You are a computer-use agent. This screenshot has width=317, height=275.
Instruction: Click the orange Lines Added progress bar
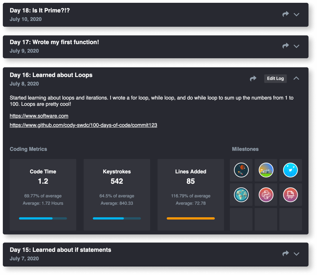(190, 218)
